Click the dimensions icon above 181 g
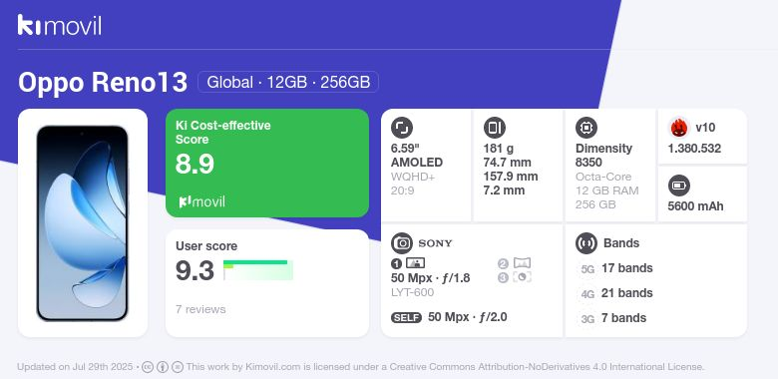The height and width of the screenshot is (379, 778). pyautogui.click(x=494, y=128)
